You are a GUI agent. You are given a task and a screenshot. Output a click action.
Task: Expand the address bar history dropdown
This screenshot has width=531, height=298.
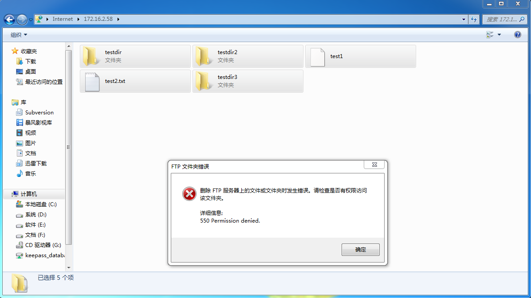(464, 20)
